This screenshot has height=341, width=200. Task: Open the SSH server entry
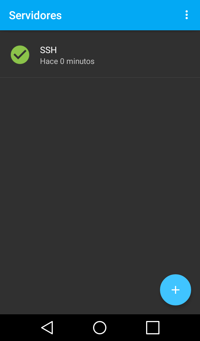100,54
